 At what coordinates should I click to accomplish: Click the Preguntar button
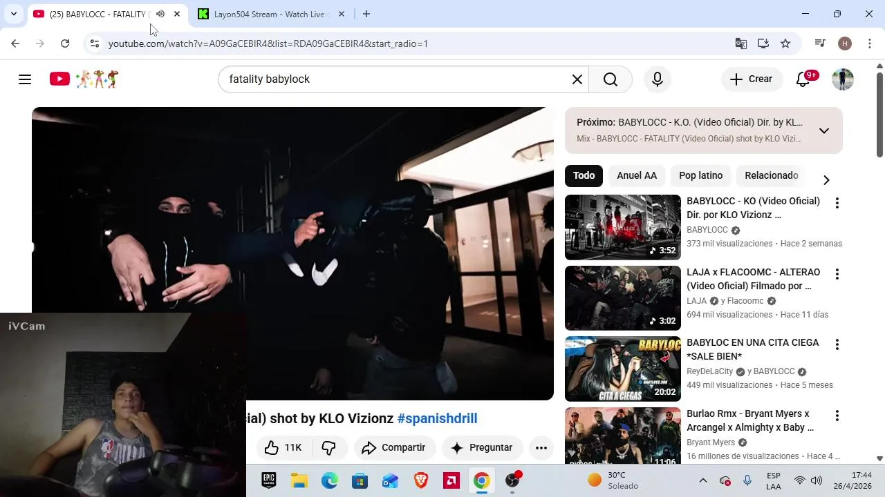pos(482,447)
